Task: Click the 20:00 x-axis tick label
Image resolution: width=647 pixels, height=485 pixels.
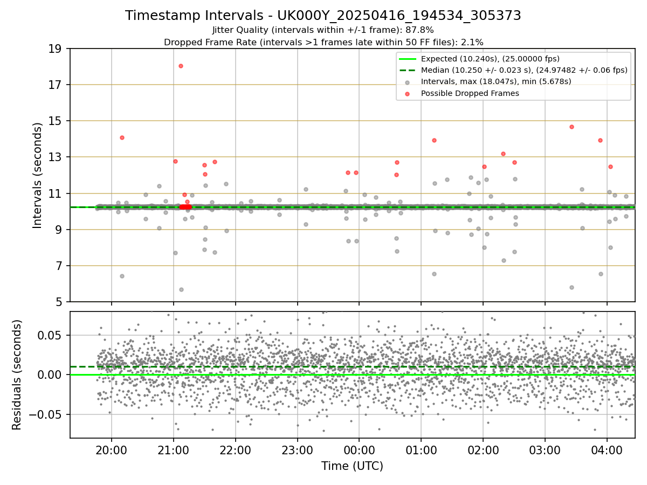Action: pos(112,450)
